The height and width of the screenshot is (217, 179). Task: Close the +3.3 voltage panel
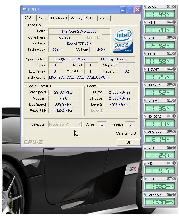pyautogui.click(x=174, y=22)
